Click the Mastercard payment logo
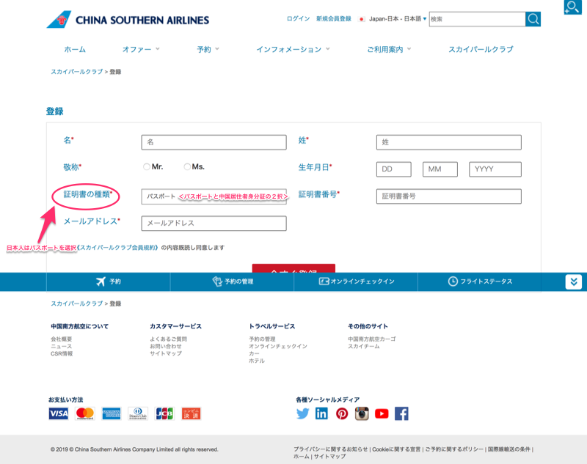Viewport: 587px width, 464px height. pos(85,413)
